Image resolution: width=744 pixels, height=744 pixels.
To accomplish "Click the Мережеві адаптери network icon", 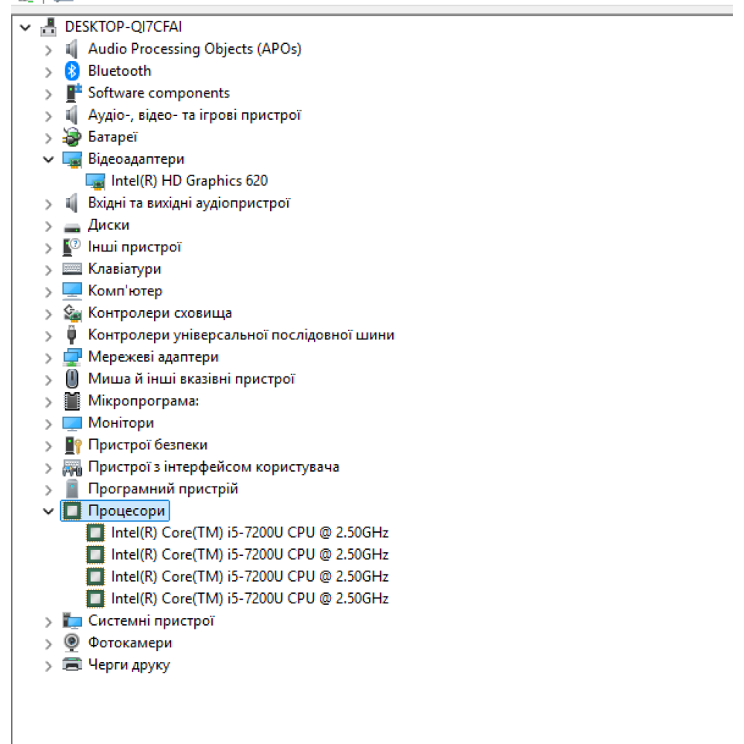I will (72, 357).
